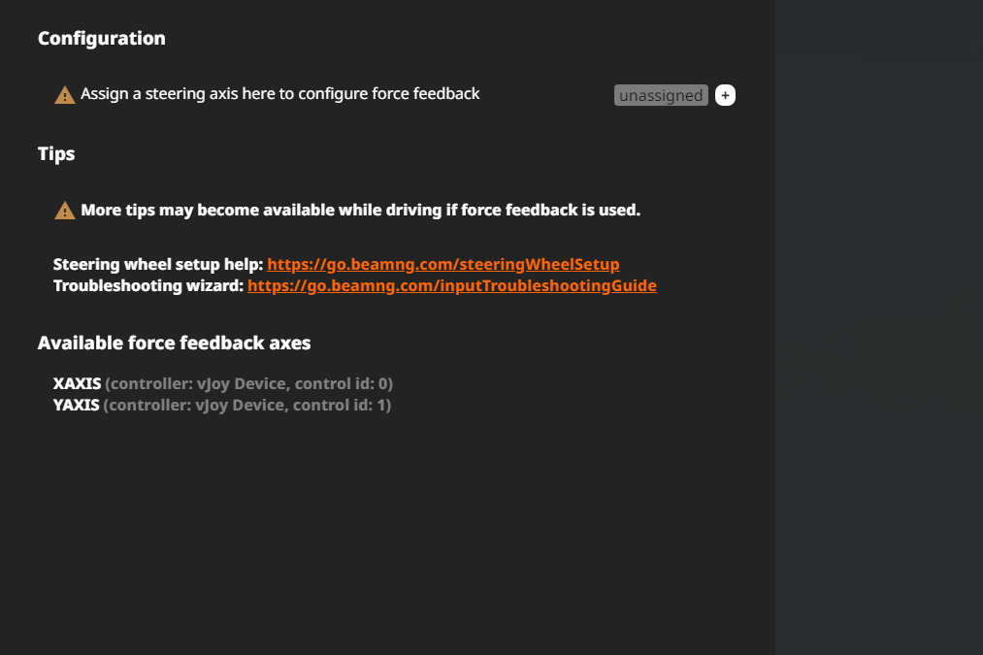Screen dimensions: 983x655
Task: Click the 'Steering wheel setup help:' label
Action: (158, 264)
